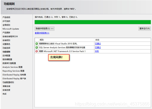Select the 安装规则 step in sidebar
This screenshot has height=109, width=152.
point(6,40)
